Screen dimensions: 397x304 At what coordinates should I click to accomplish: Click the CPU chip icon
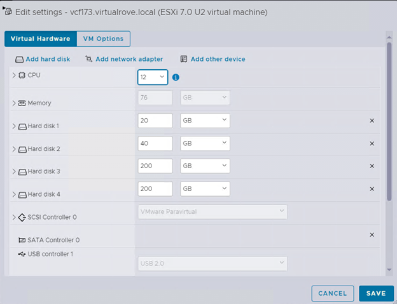[22, 76]
